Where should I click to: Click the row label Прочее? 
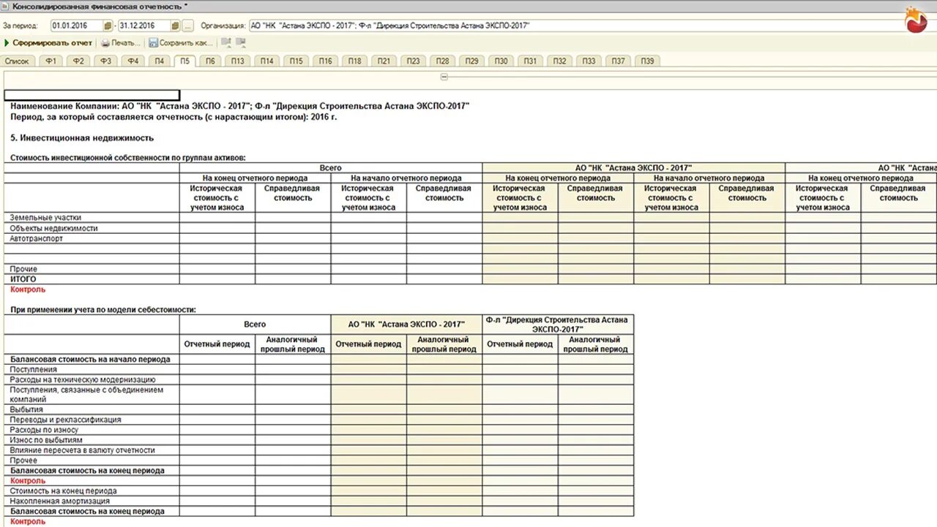[x=23, y=461]
